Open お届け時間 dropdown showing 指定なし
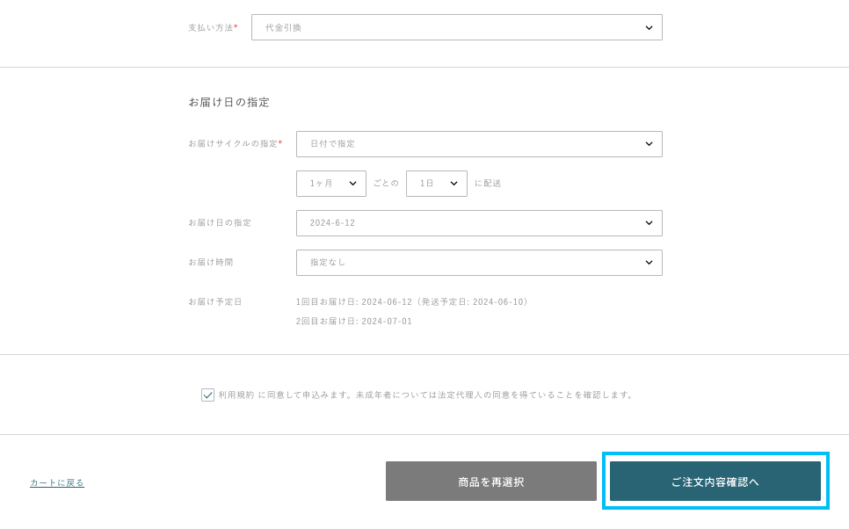This screenshot has width=849, height=529. pos(479,263)
